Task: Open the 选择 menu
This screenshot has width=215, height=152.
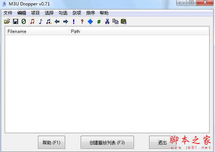Action: 49,13
